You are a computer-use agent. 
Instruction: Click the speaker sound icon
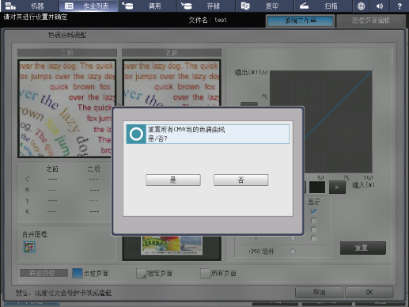pyautogui.click(x=380, y=6)
